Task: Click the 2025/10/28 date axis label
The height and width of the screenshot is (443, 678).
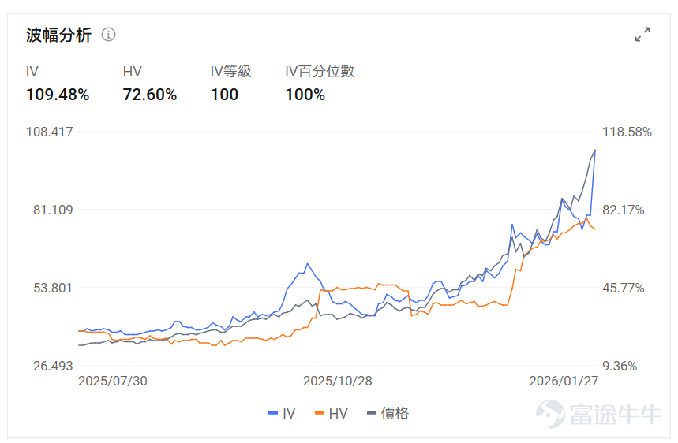Action: (x=338, y=381)
